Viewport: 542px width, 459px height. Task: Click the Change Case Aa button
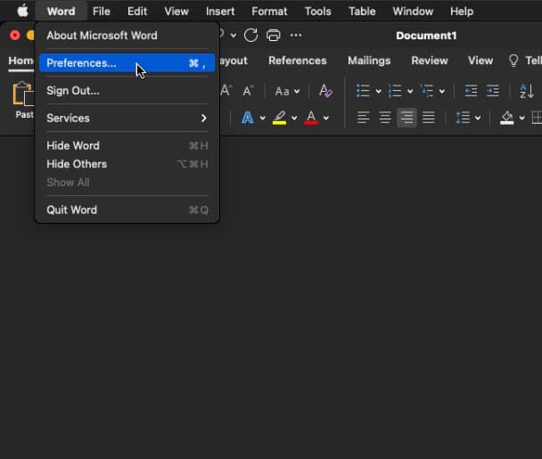tap(282, 91)
